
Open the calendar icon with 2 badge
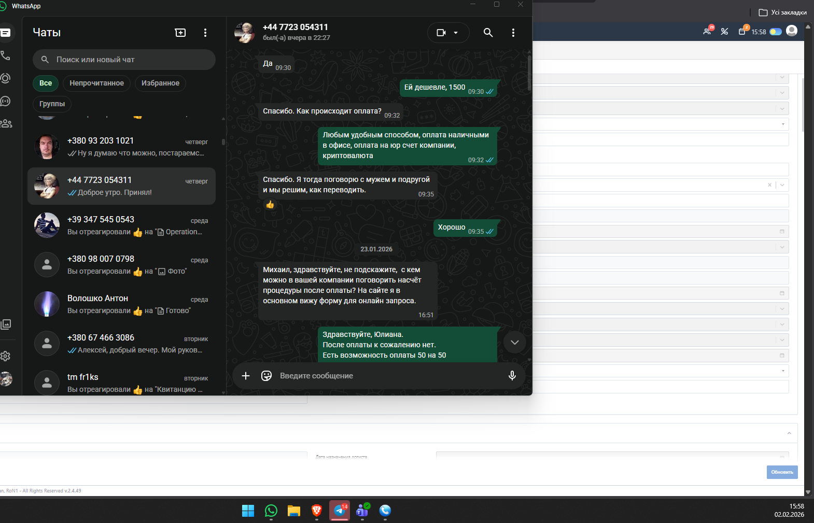pyautogui.click(x=743, y=31)
